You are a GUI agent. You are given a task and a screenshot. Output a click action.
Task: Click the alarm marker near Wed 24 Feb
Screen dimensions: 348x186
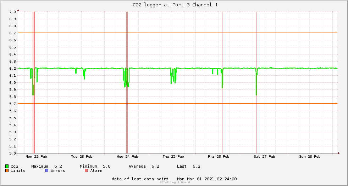127,82
